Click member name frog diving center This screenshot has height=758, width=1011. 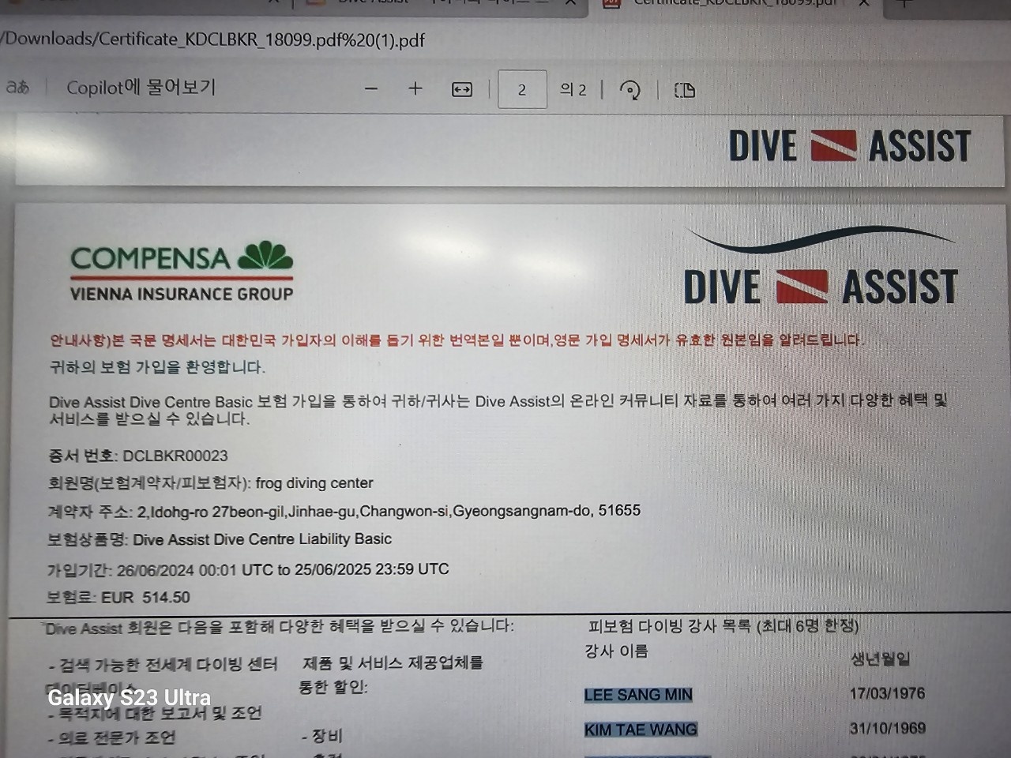coord(314,483)
